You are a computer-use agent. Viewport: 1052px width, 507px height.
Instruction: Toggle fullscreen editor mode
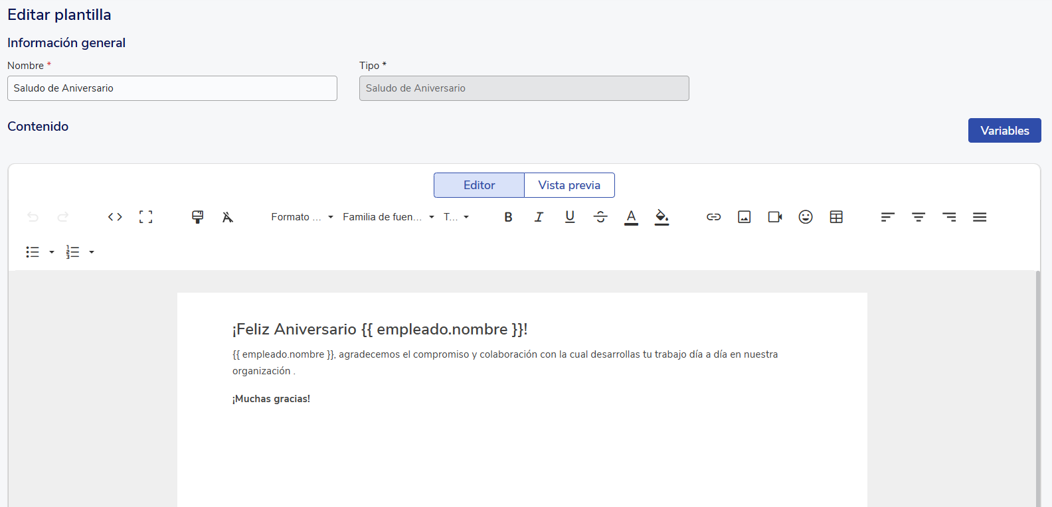point(145,217)
